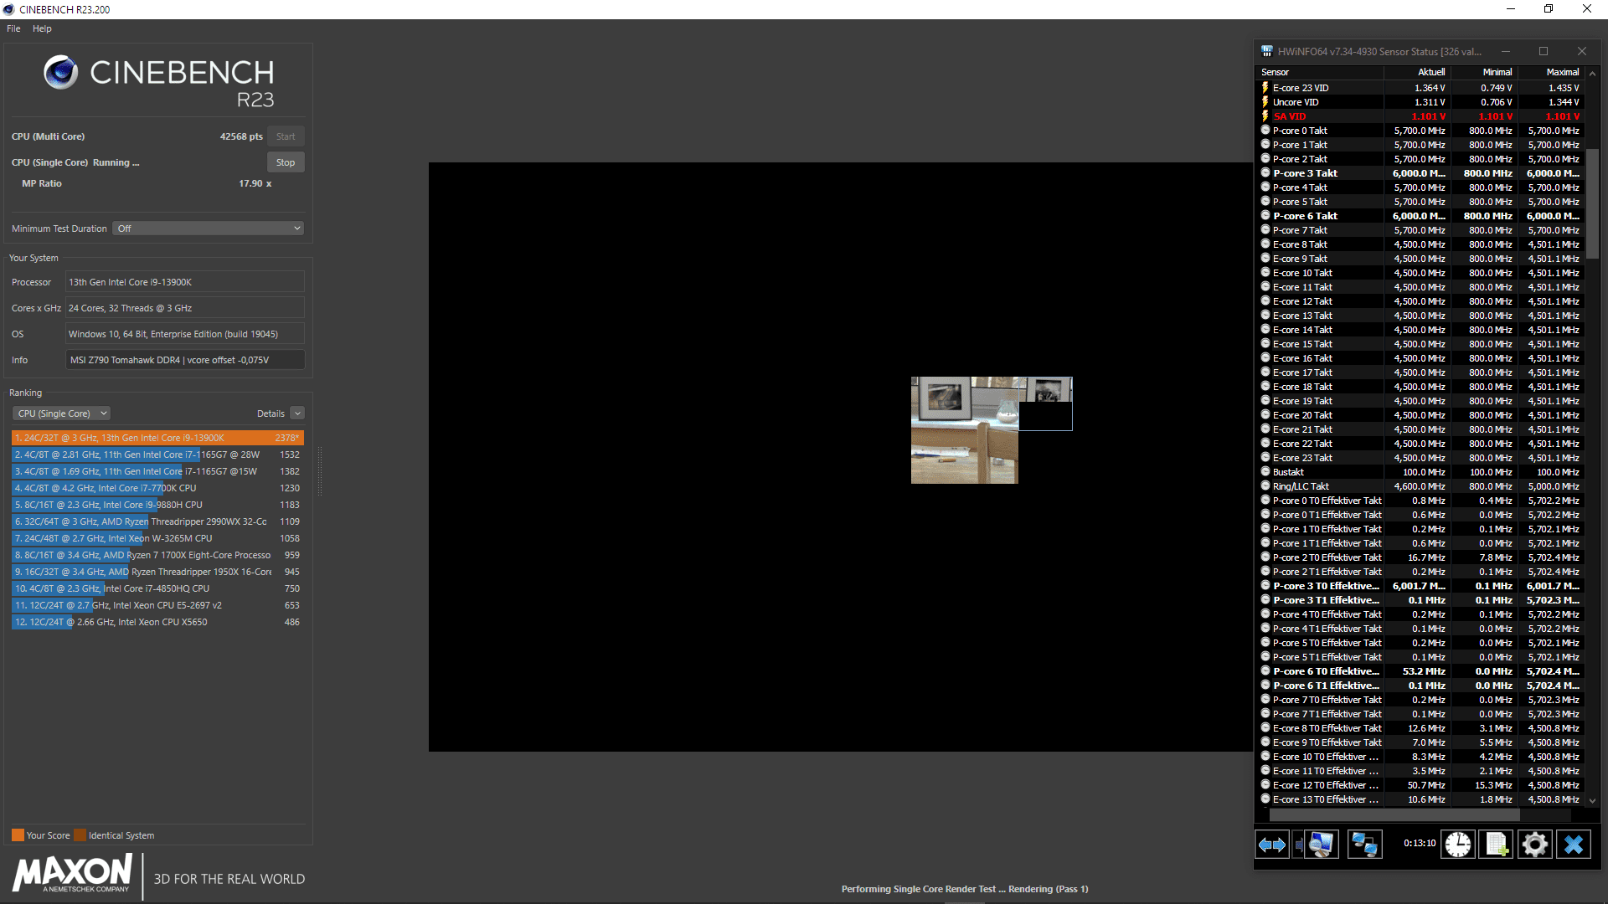1608x904 pixels.
Task: Select ranking entry Threadripper 2990WX
Action: [x=157, y=521]
